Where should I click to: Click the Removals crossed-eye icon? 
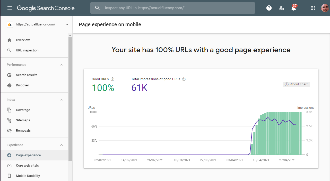[x=9, y=131]
